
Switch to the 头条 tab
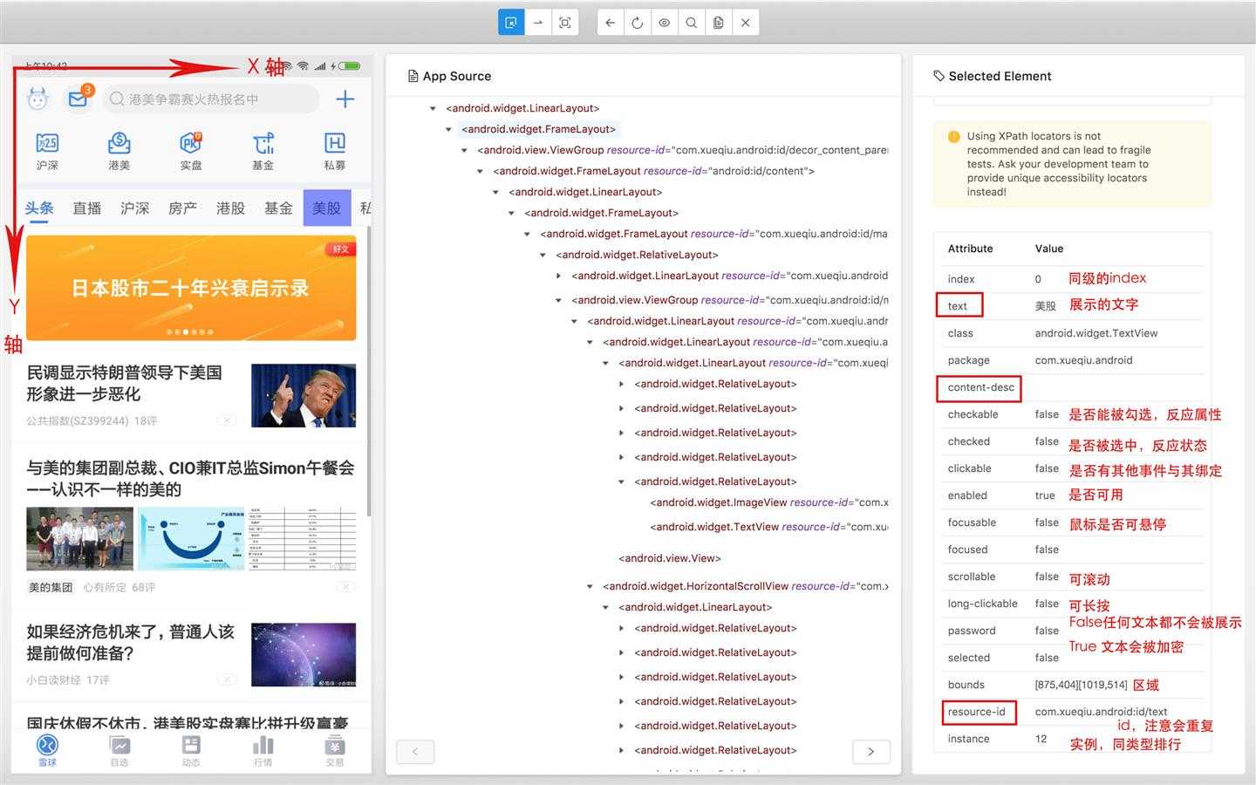(x=39, y=208)
